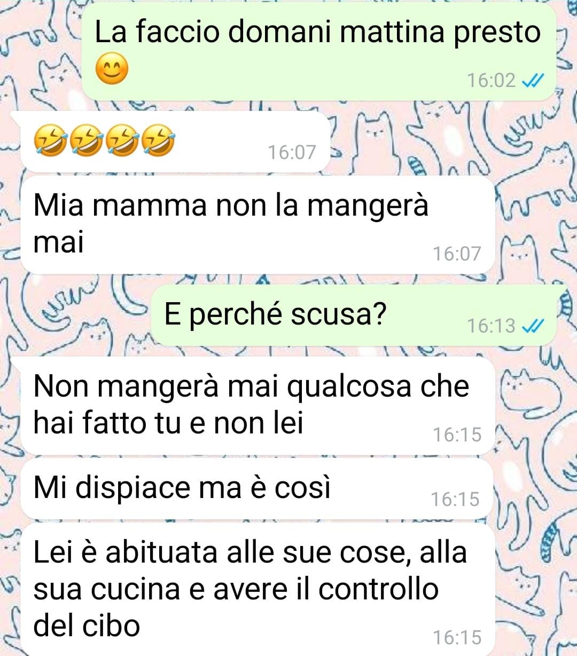577x656 pixels.
Task: Tap the 'E perché scusa?' message bubble
Action: tap(354, 314)
